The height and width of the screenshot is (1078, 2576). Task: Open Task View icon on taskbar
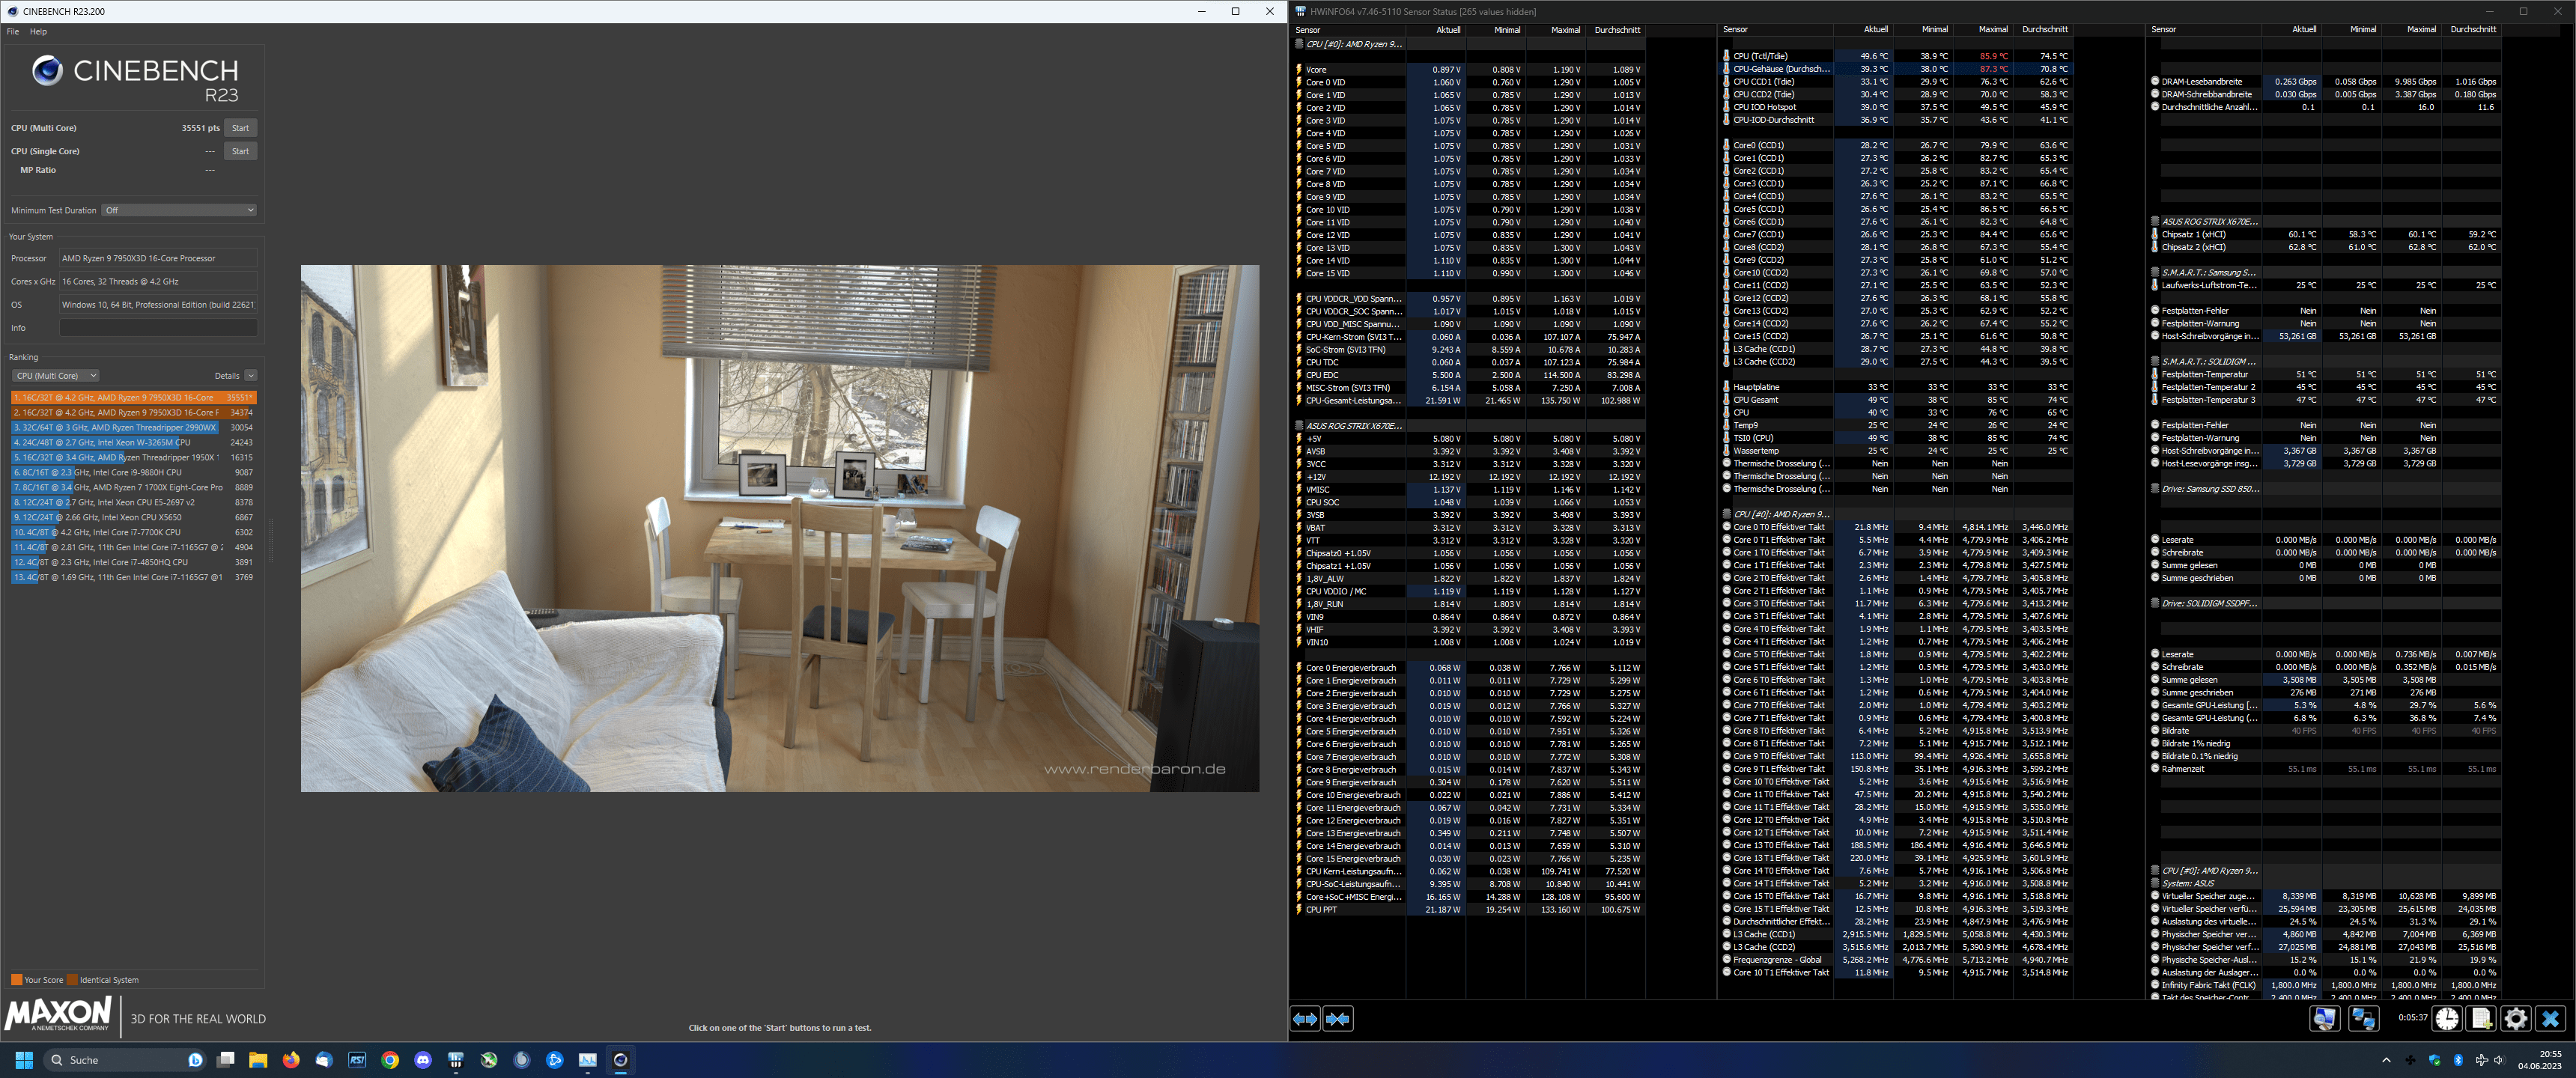pos(226,1060)
